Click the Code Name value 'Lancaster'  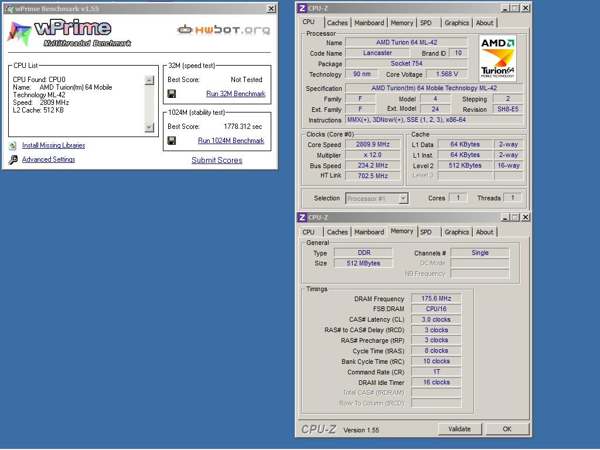[x=377, y=53]
